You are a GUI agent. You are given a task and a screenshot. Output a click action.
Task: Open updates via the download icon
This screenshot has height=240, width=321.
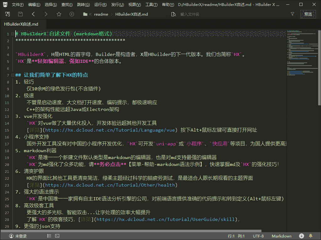301,236
